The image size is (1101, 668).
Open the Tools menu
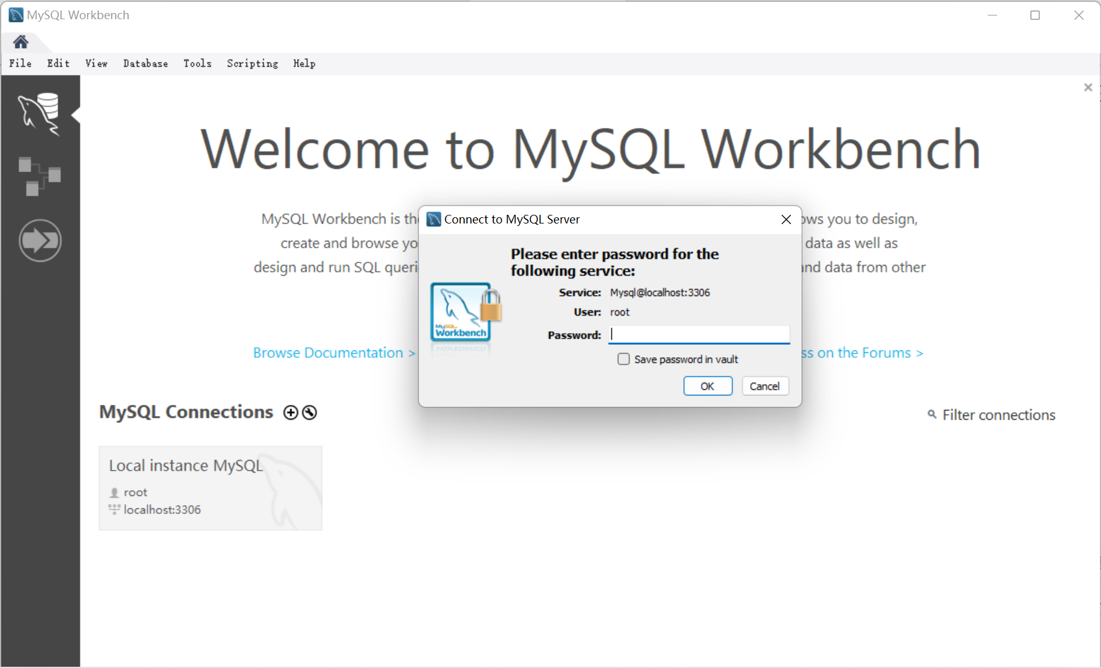tap(197, 63)
